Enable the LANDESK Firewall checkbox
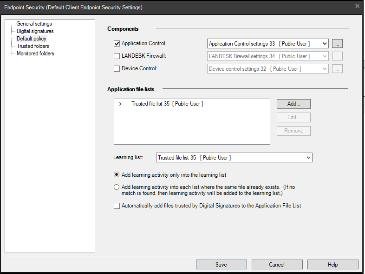The height and width of the screenshot is (274, 365). [x=117, y=56]
